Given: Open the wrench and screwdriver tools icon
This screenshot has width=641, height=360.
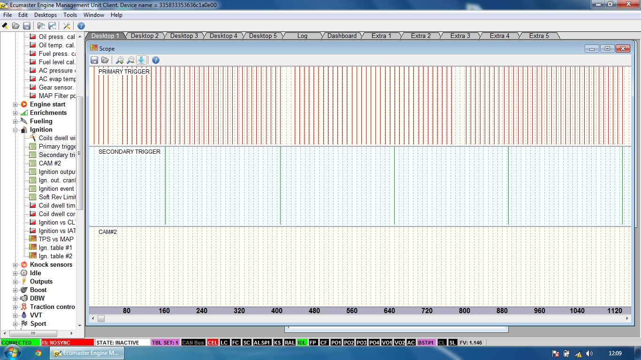Looking at the screenshot, I should click(x=67, y=26).
